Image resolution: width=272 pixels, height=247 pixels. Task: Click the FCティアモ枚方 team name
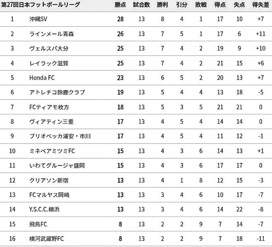49,107
